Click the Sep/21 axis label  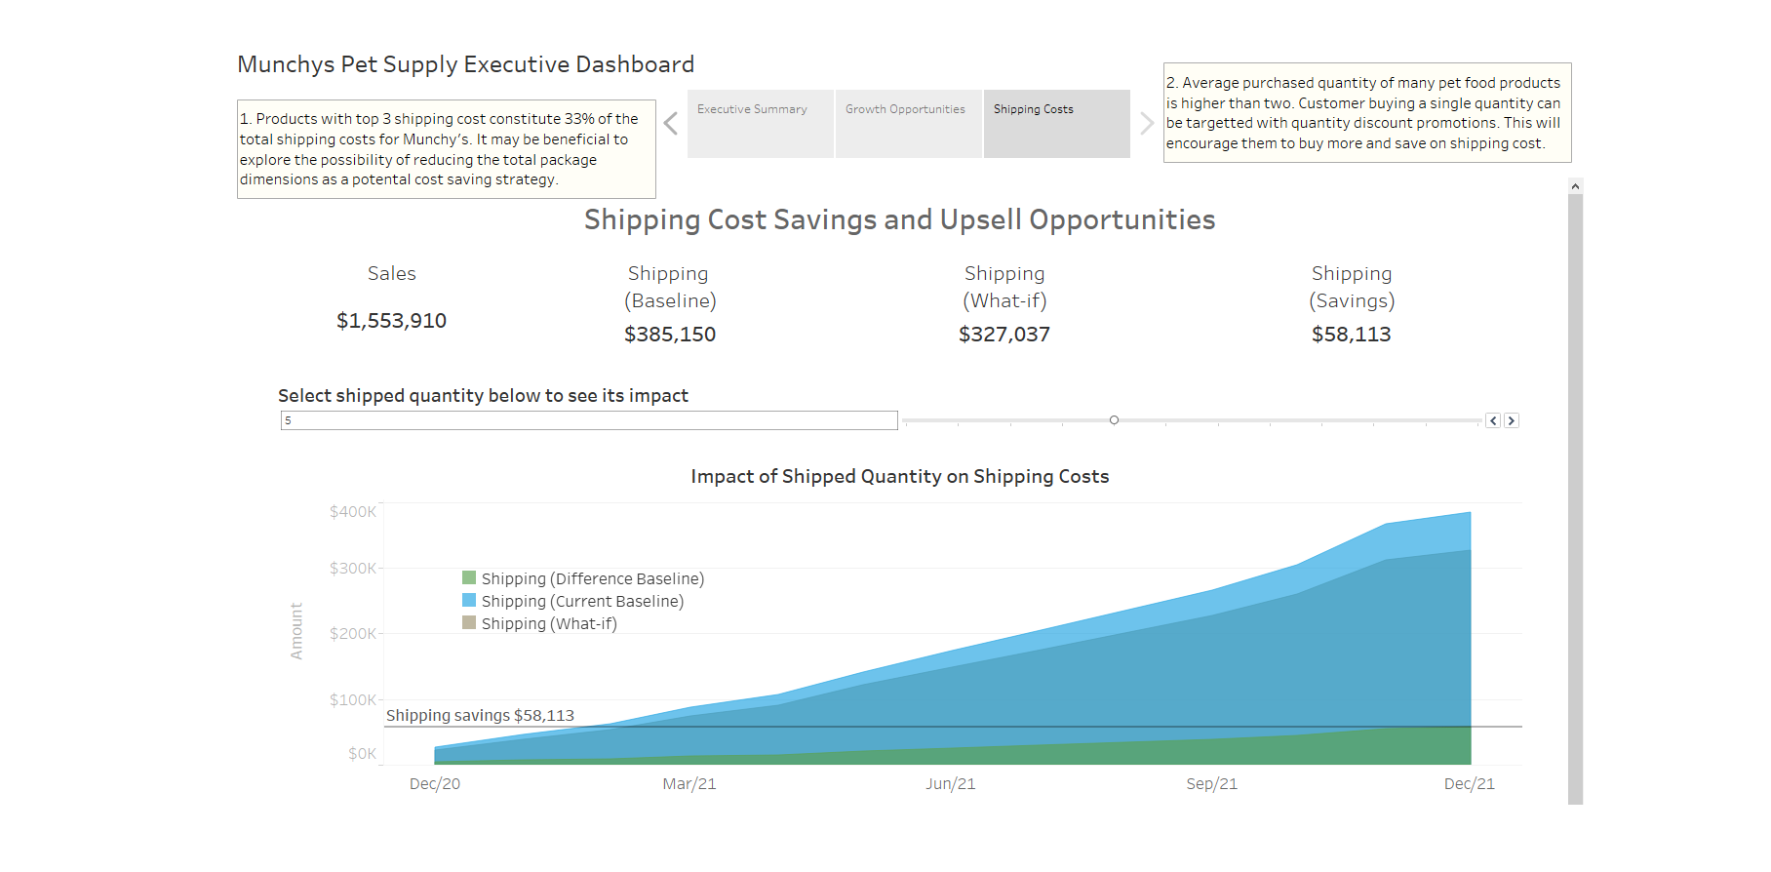[x=1212, y=784]
